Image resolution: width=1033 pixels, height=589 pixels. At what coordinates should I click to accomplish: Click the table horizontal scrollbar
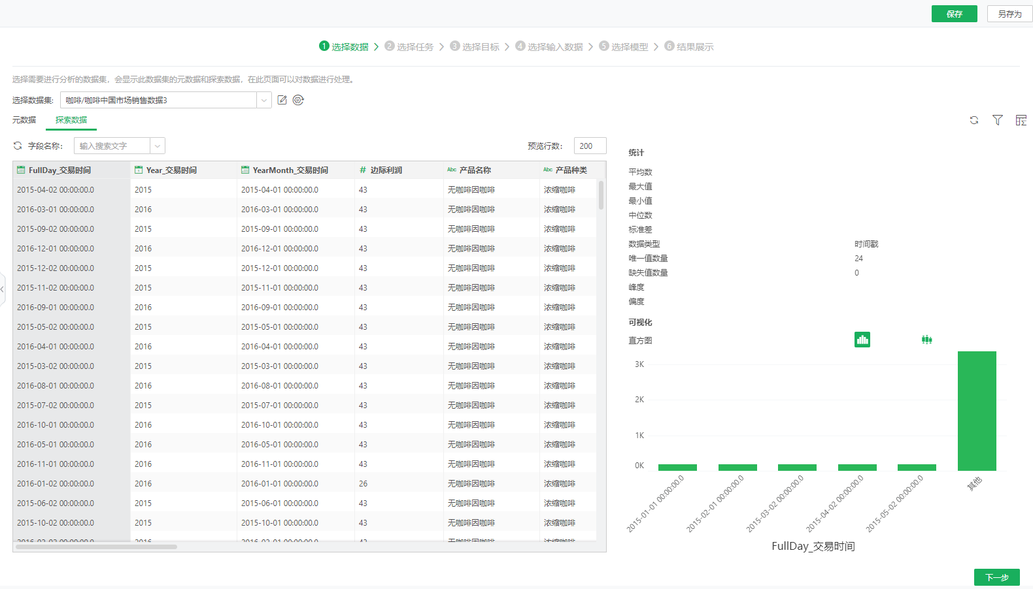[x=97, y=547]
